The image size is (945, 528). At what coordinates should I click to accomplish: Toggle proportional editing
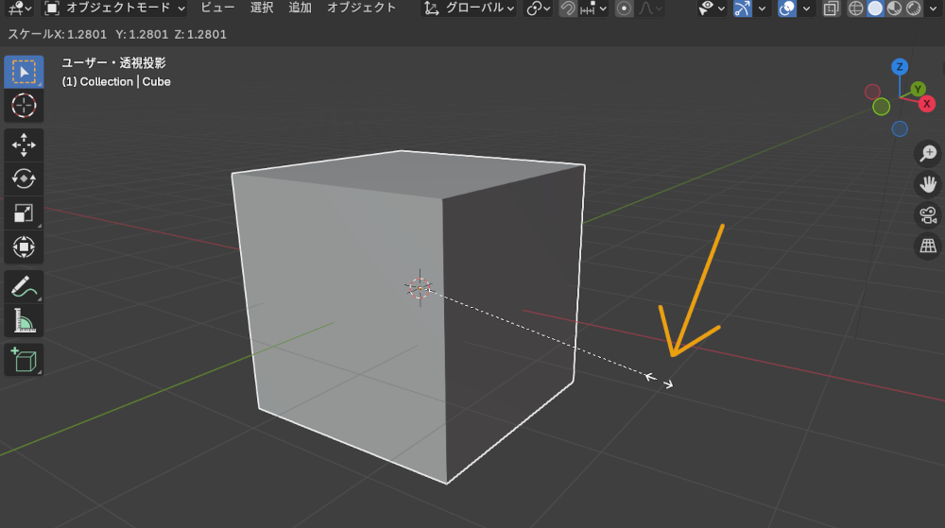(625, 9)
